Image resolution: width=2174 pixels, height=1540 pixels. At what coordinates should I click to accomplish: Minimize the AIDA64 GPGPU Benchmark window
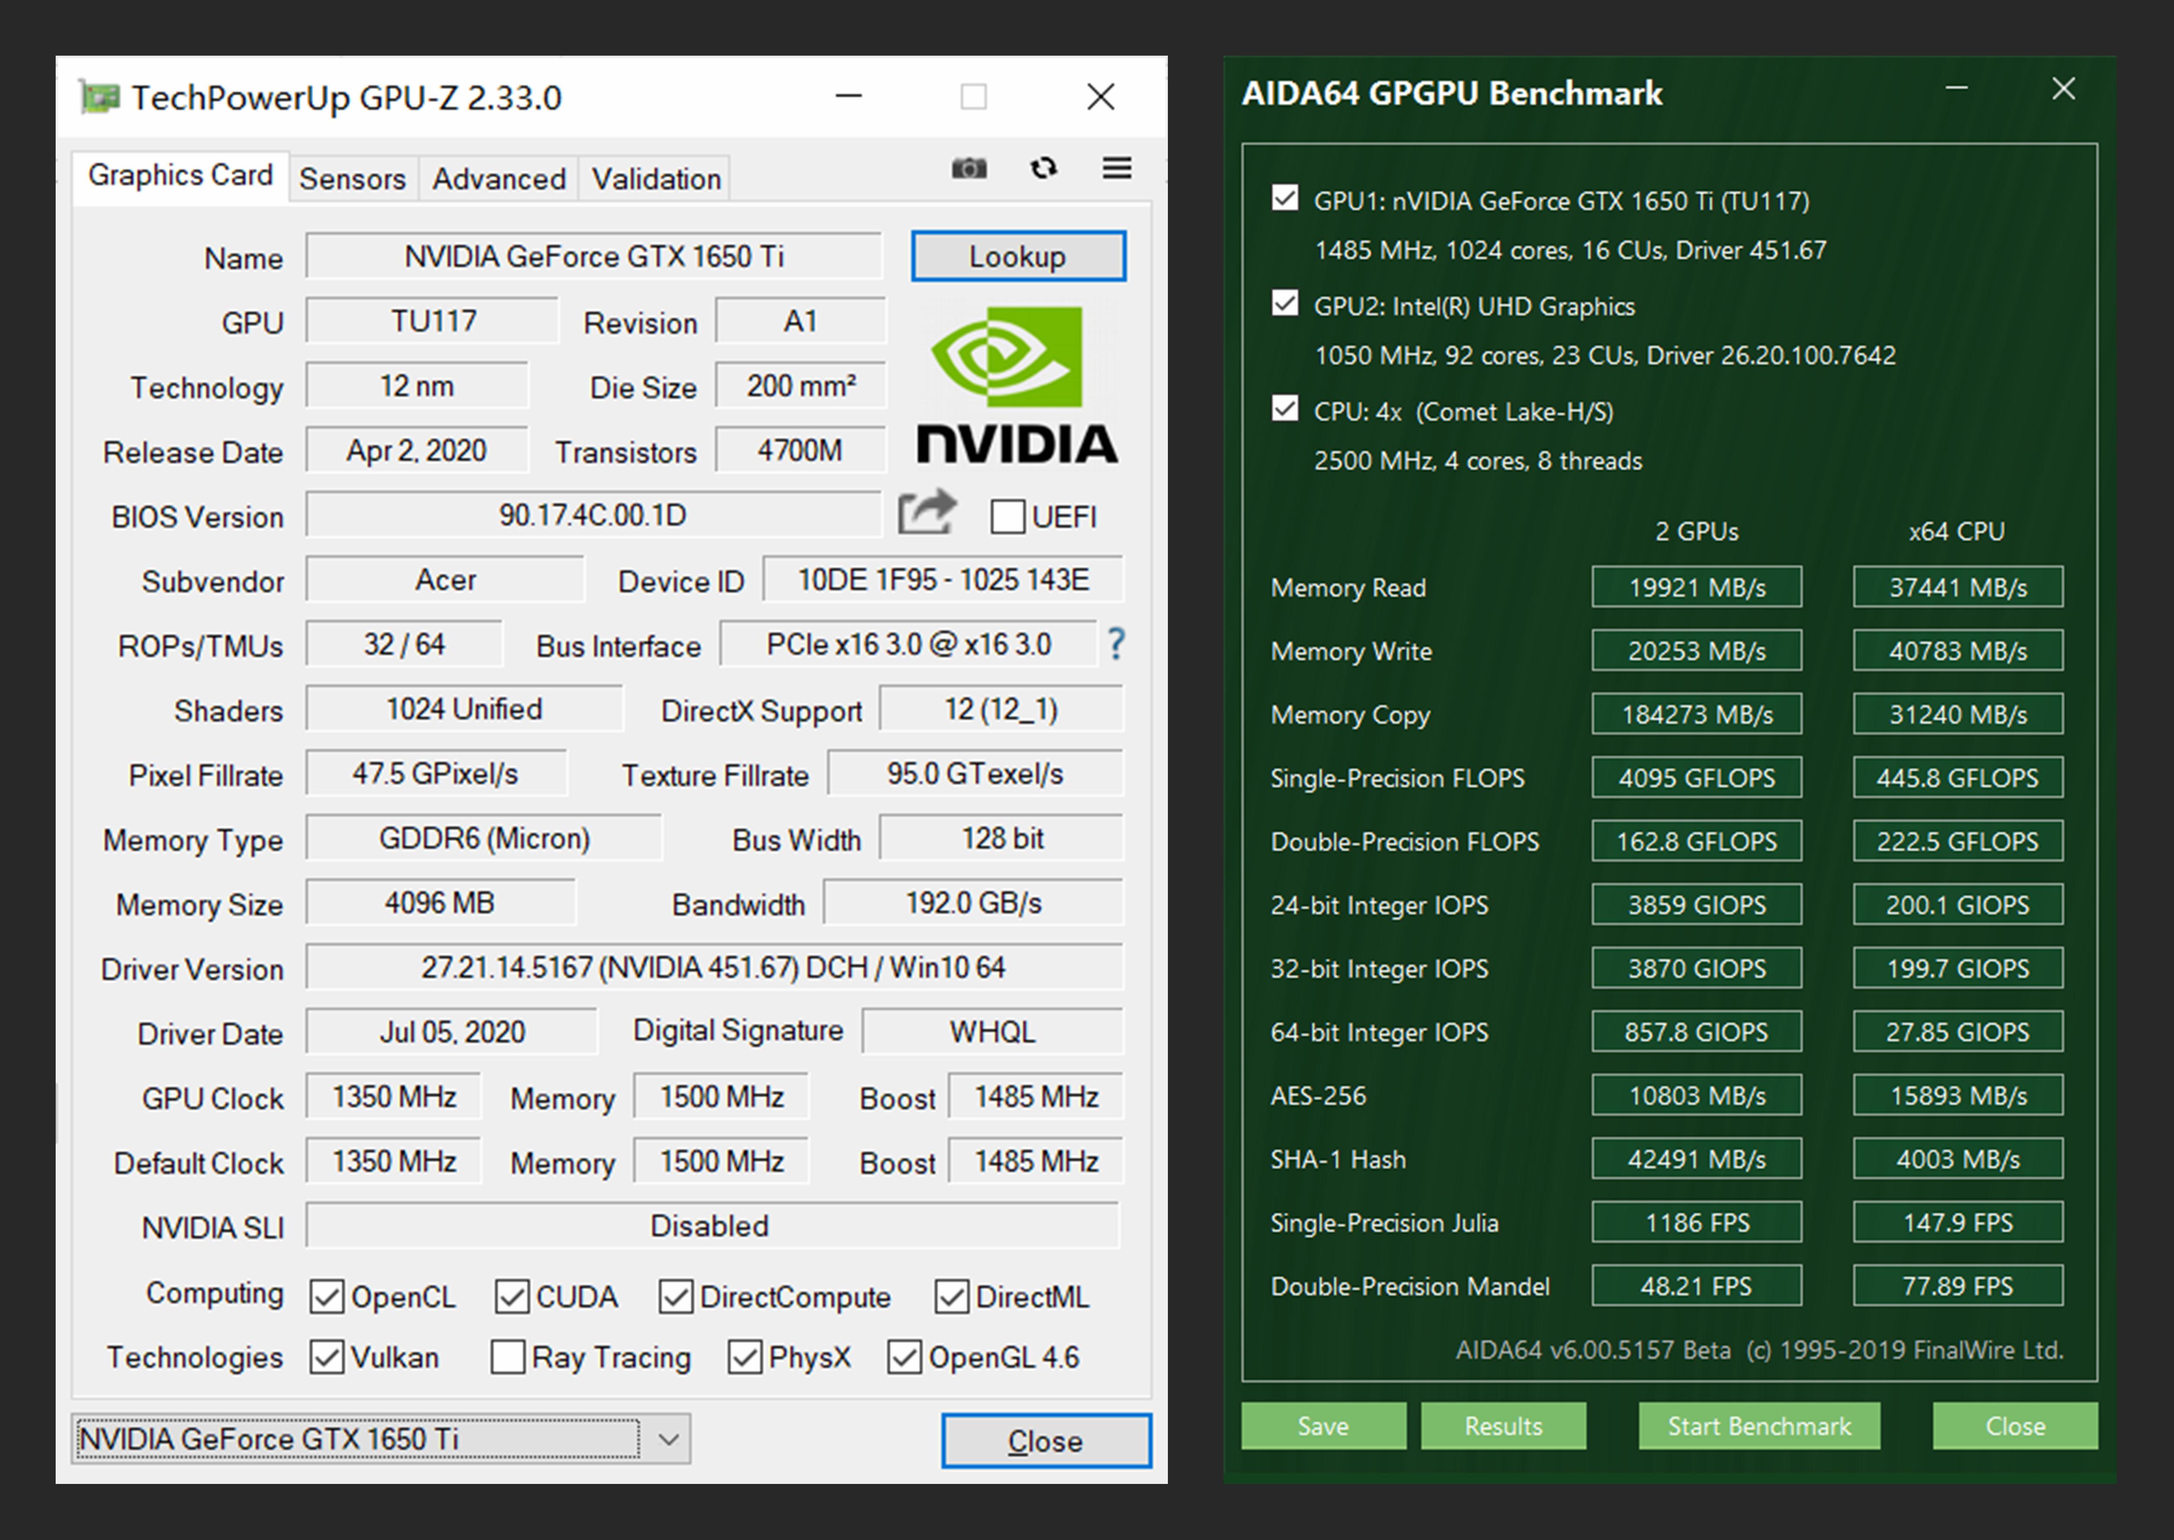coord(1956,89)
